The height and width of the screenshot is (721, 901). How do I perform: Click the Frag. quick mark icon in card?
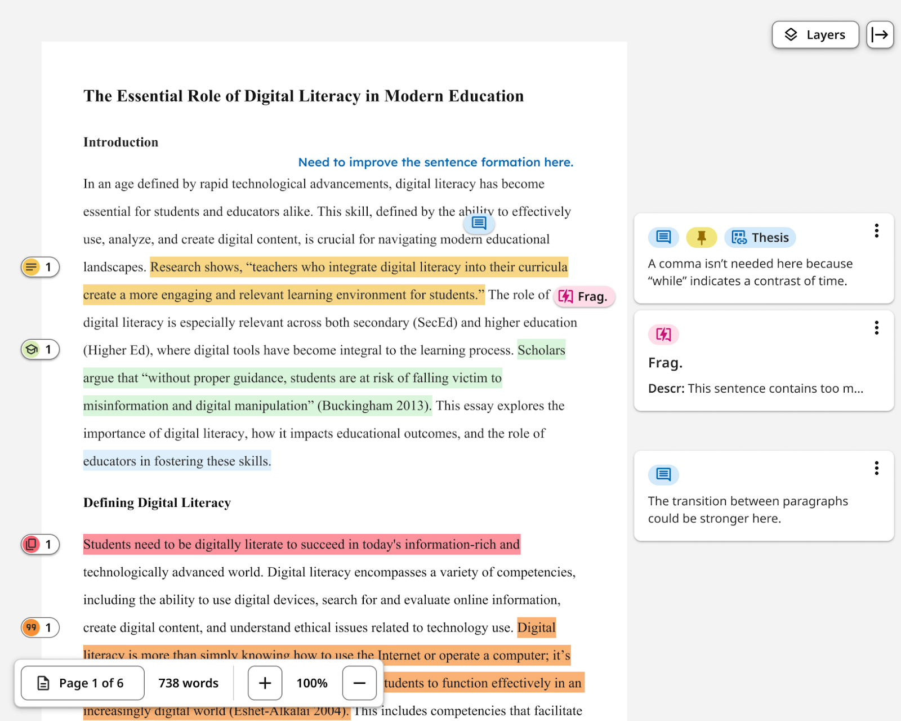click(663, 335)
